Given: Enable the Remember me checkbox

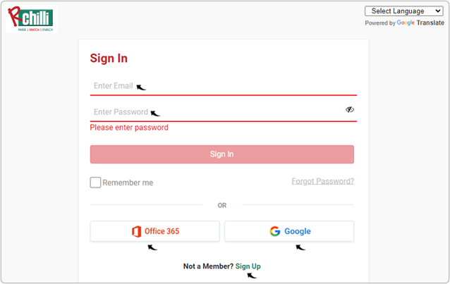Looking at the screenshot, I should tap(95, 183).
